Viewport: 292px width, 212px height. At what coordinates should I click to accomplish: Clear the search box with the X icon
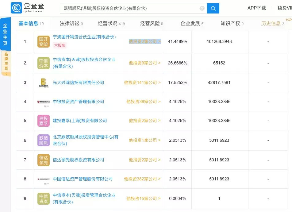202,8
